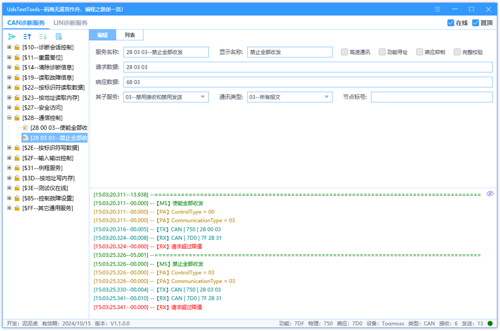Expand the $23 按地址读取内存 node
This screenshot has width=500, height=331.
pos(9,97)
